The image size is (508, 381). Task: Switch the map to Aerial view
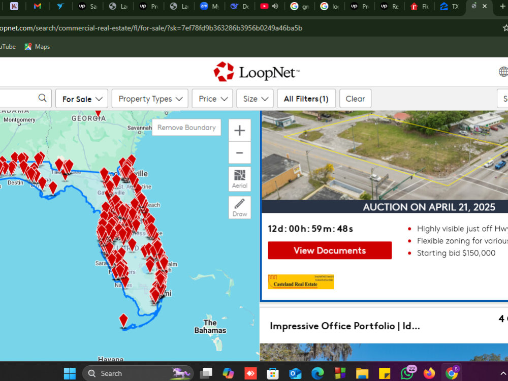tap(239, 179)
